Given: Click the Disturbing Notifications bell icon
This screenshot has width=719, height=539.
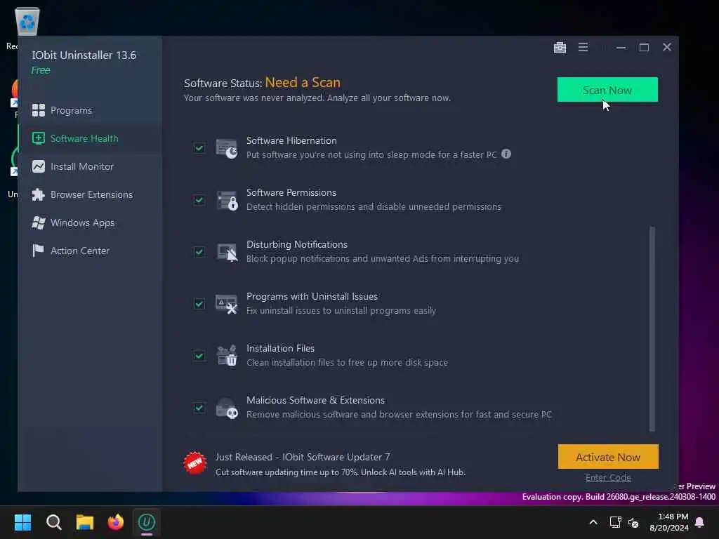Looking at the screenshot, I should (227, 252).
